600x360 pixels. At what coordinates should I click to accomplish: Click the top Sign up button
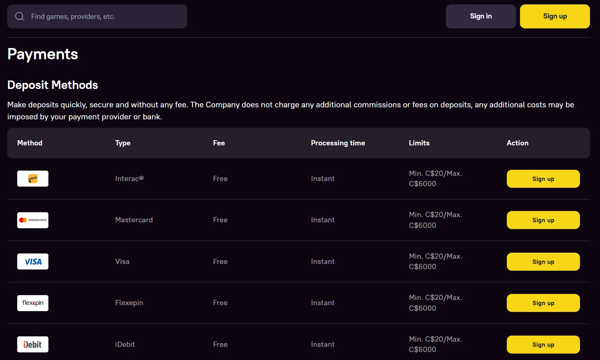pyautogui.click(x=555, y=16)
